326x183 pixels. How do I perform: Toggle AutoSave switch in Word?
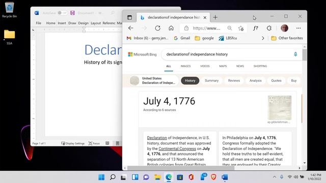point(62,13)
